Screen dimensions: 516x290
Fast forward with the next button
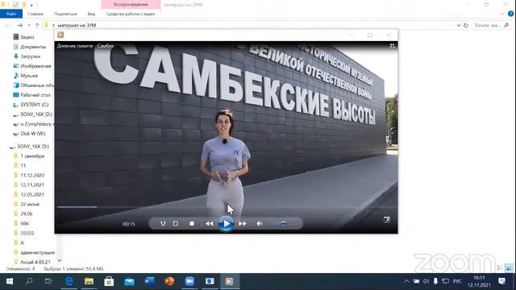pyautogui.click(x=243, y=224)
